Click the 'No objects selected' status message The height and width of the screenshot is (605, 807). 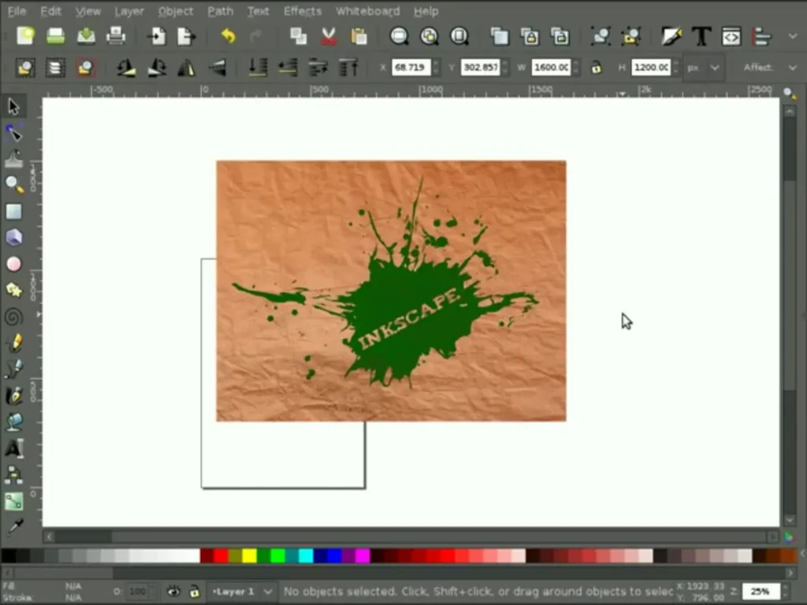(x=478, y=592)
